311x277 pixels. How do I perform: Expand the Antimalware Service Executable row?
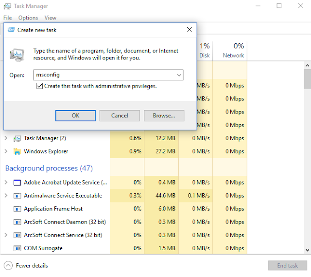[x=6, y=196]
